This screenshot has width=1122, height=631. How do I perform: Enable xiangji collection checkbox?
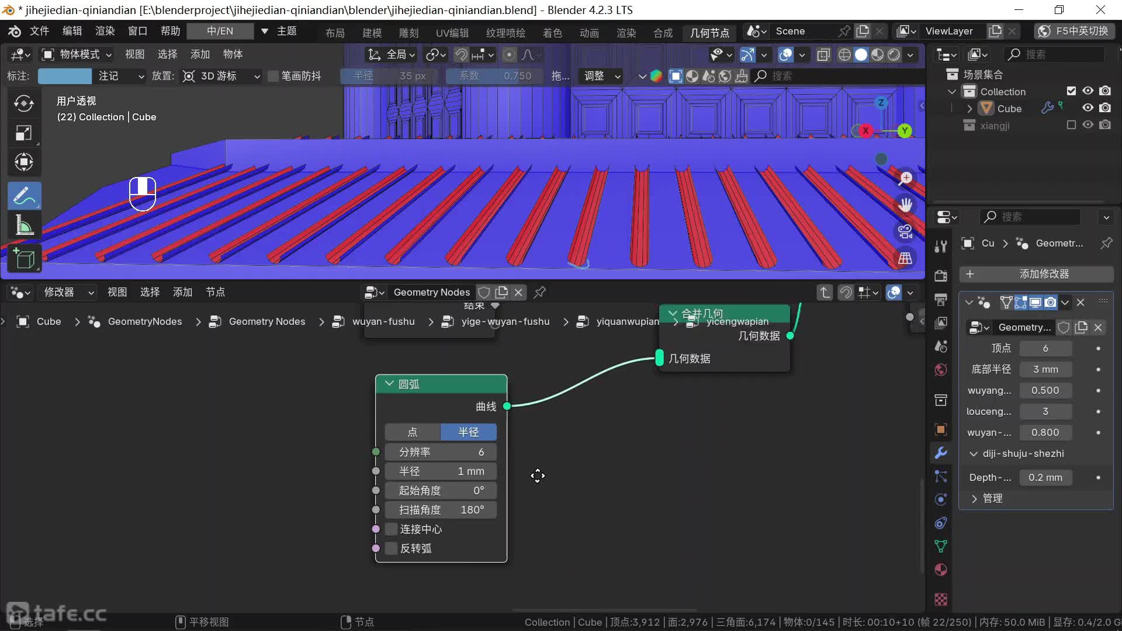[1071, 125]
